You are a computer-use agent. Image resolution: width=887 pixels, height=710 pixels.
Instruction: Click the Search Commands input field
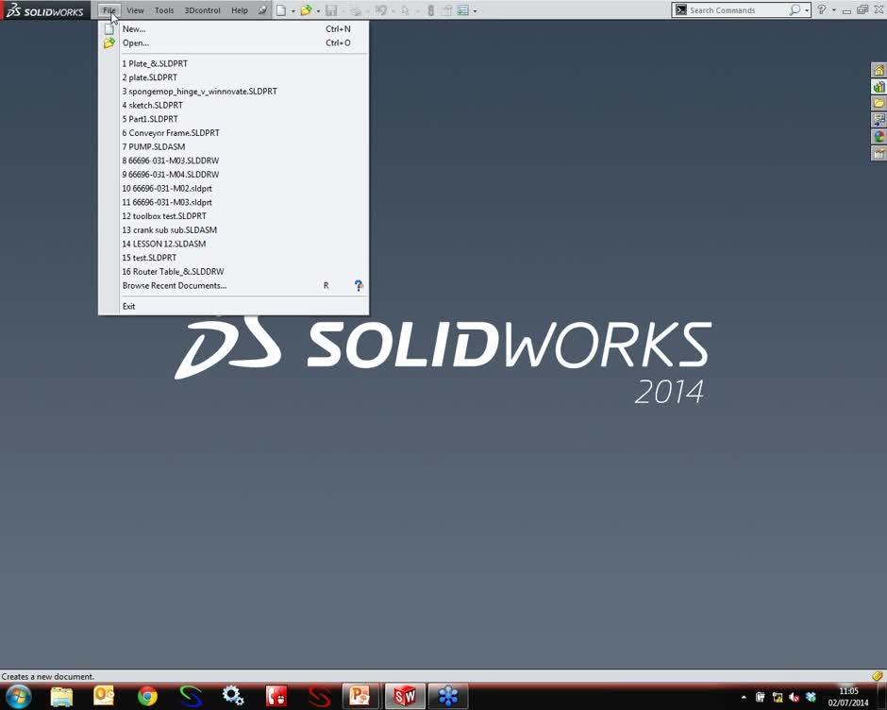[736, 9]
